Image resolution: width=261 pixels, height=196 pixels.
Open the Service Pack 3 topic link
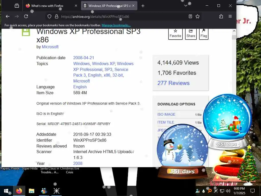(x=101, y=72)
